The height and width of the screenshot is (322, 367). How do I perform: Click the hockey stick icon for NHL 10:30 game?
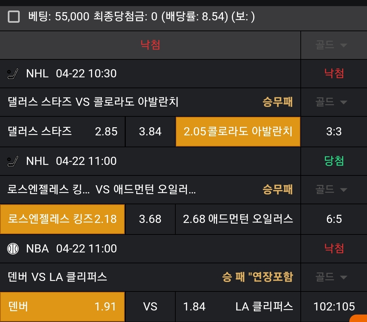13,74
